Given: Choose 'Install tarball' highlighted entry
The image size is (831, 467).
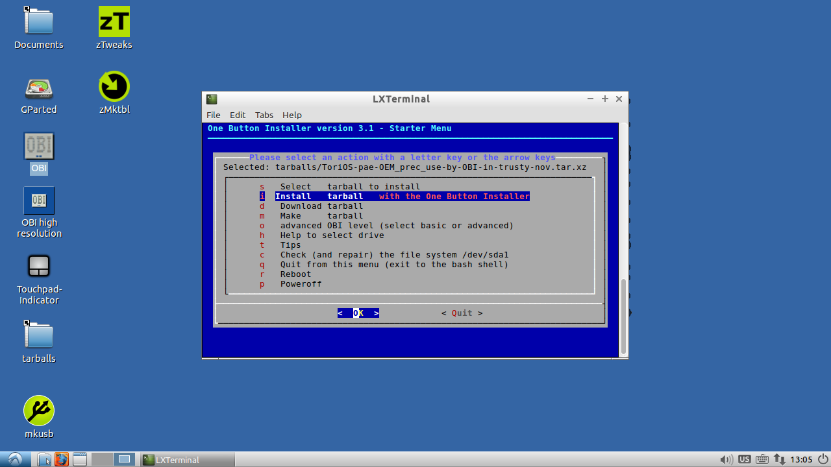Looking at the screenshot, I should coord(395,197).
